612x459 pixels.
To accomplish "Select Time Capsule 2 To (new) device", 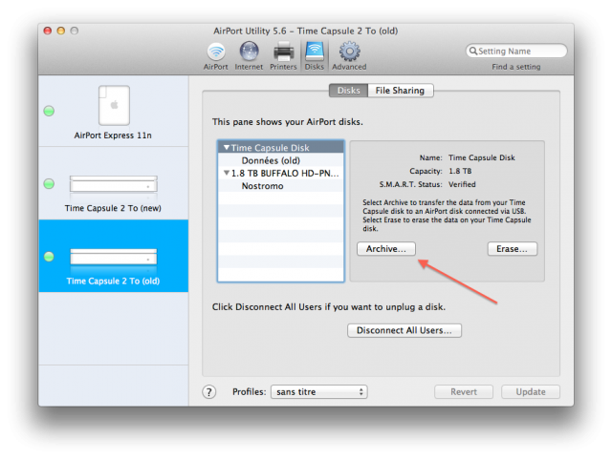I will click(113, 183).
